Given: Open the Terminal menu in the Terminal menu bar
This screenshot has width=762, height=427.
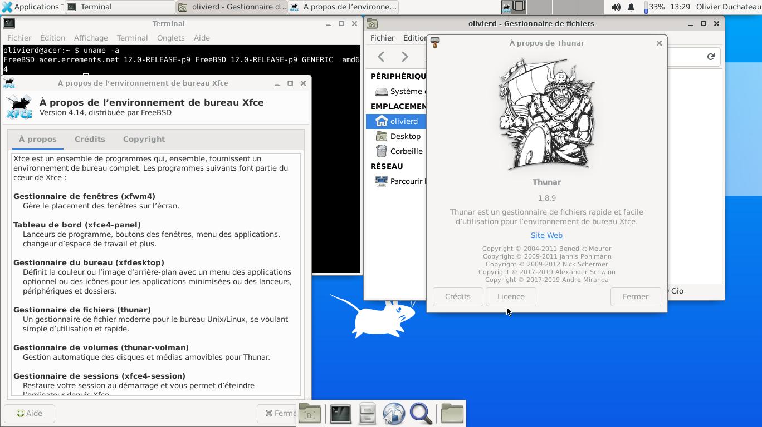Looking at the screenshot, I should pyautogui.click(x=132, y=38).
